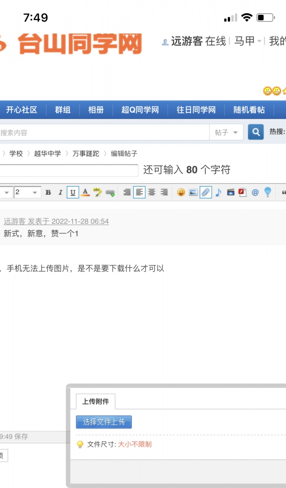Click the blue magnifier search button

256,132
